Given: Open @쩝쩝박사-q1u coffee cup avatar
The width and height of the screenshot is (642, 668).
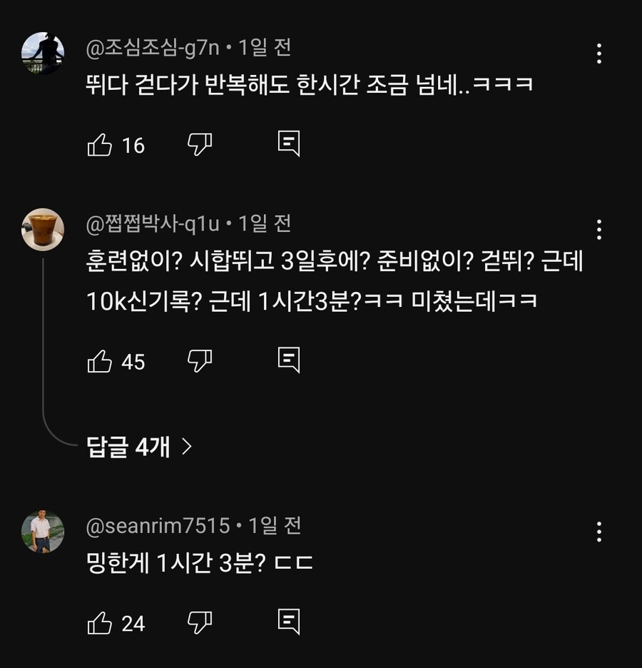Looking at the screenshot, I should click(x=43, y=229).
